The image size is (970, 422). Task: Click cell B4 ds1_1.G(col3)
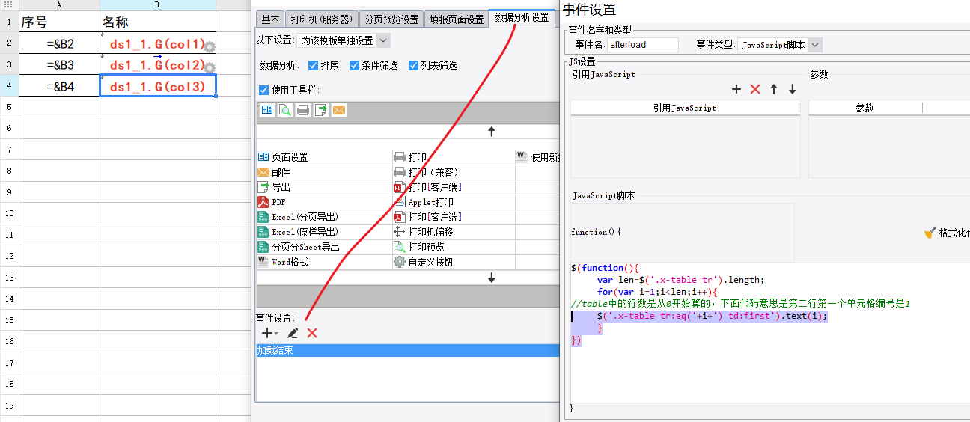click(158, 86)
